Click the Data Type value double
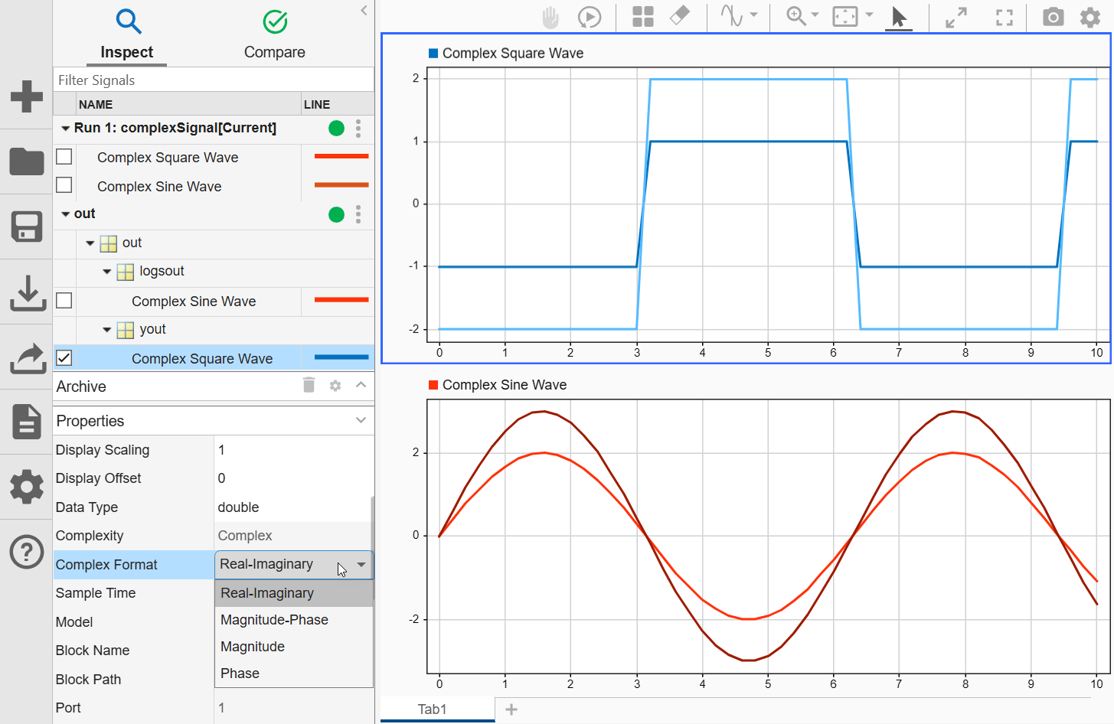1114x724 pixels. coord(238,507)
